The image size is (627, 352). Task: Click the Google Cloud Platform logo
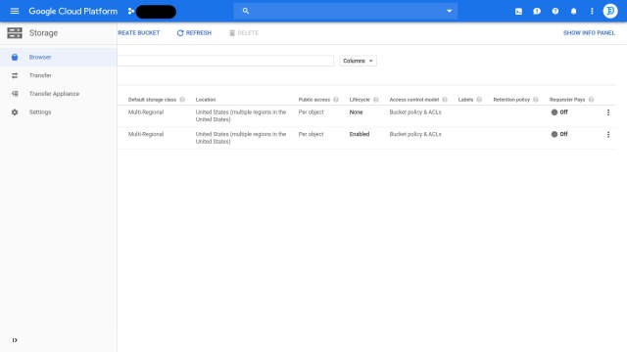(x=73, y=11)
